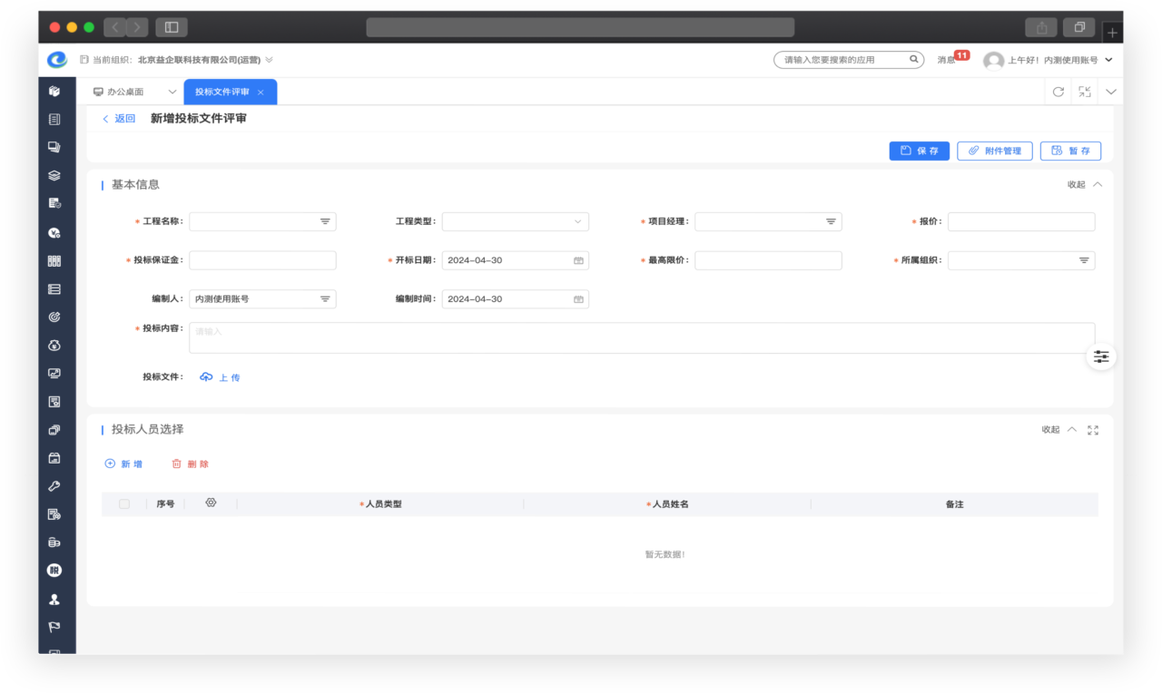Click into the 投标内容 text area

pos(642,338)
